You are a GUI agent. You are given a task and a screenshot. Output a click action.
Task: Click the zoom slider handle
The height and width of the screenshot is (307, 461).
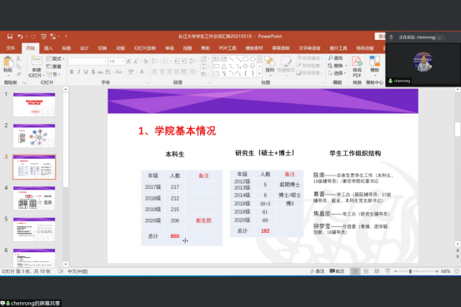click(410, 271)
